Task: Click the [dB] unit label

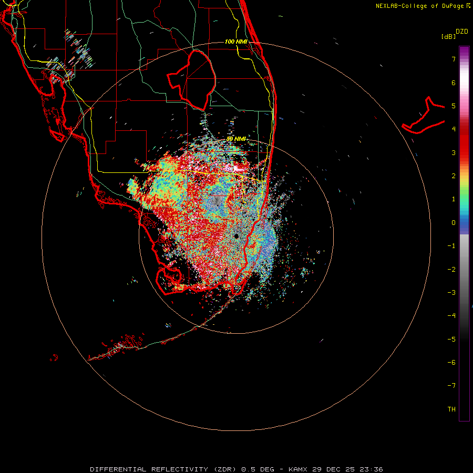Action: 448,36
